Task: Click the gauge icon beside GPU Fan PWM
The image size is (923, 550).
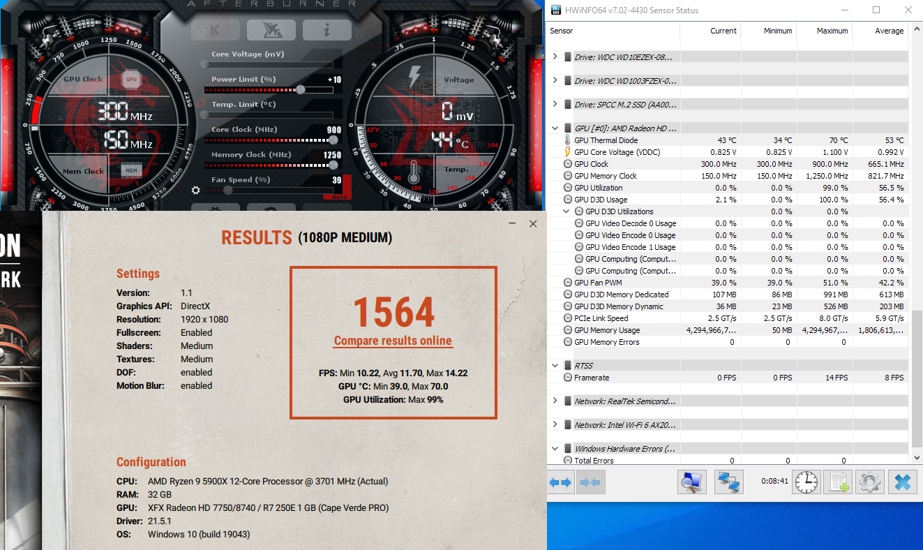Action: pos(567,283)
